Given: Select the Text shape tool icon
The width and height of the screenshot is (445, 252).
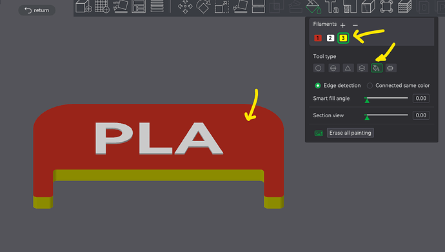Looking at the screenshot, I should 331,7.
